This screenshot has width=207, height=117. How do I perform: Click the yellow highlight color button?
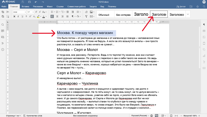pos(38,17)
